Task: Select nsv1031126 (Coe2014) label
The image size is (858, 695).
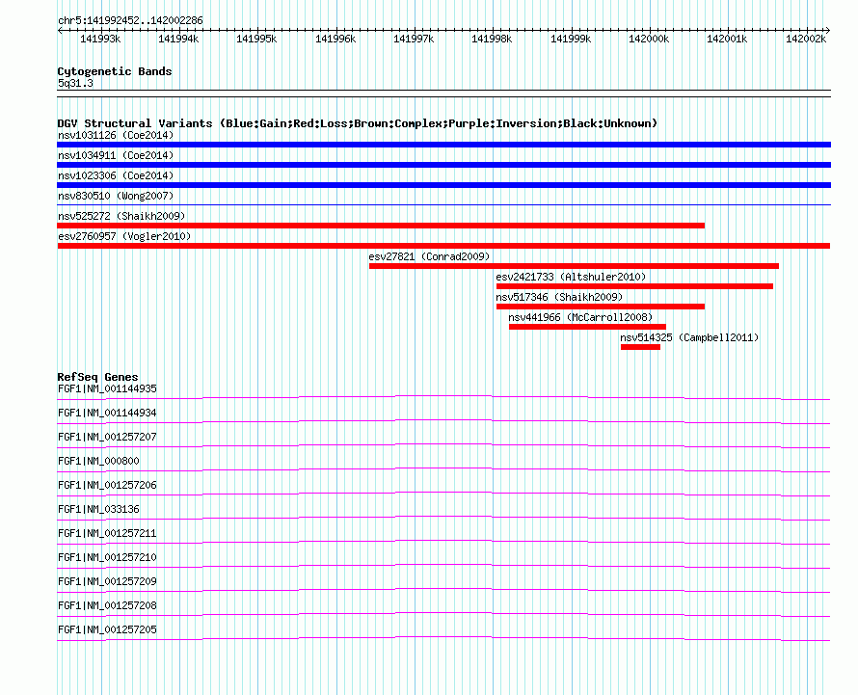Action: pos(116,135)
